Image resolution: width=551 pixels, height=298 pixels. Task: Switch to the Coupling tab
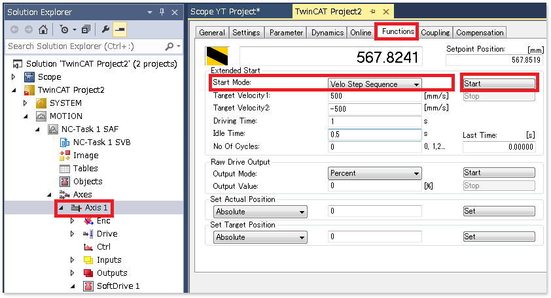pos(435,33)
